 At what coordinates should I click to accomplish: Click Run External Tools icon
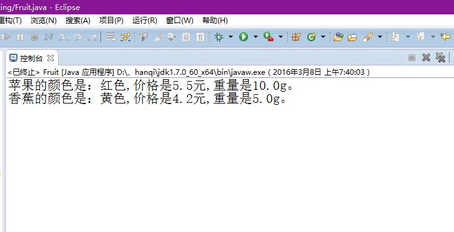269,37
